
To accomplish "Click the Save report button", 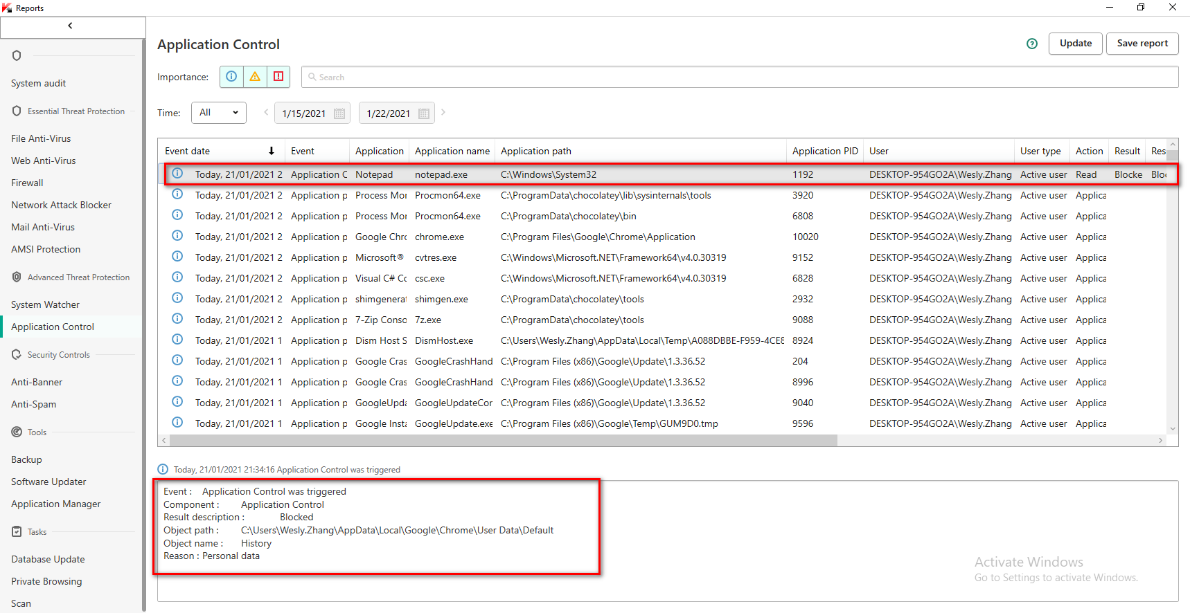I will tap(1142, 43).
